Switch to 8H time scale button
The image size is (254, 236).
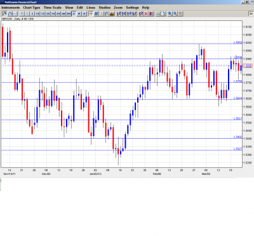pos(69,14)
